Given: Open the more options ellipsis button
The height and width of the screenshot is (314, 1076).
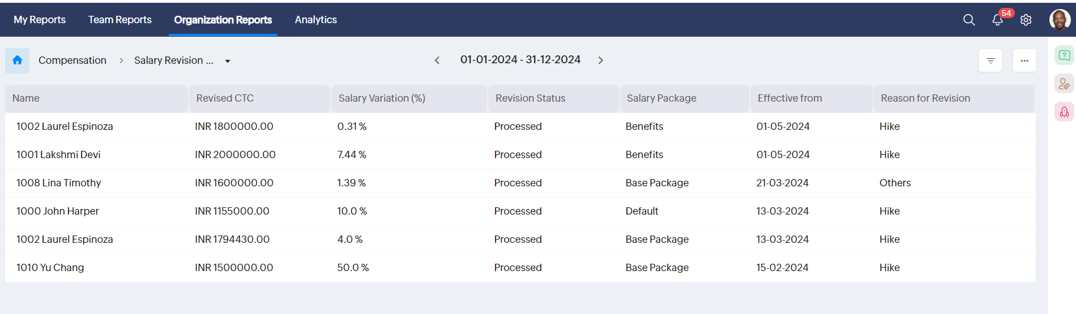Looking at the screenshot, I should coord(1024,60).
